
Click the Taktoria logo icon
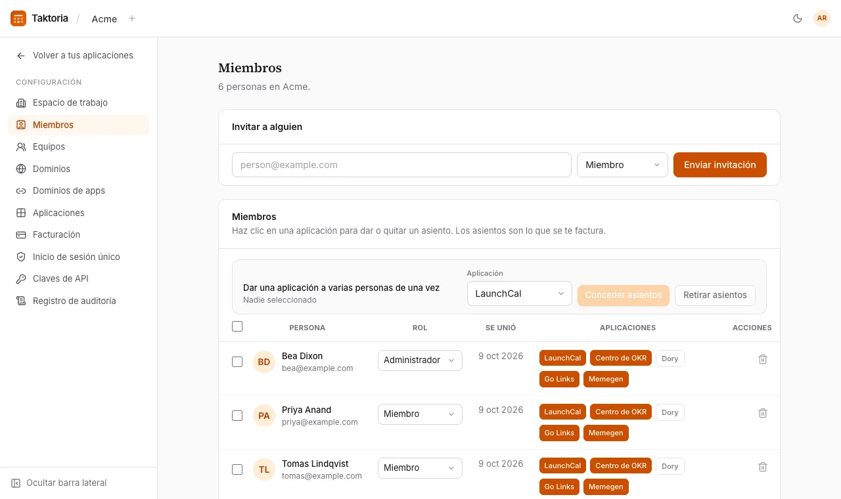click(18, 18)
